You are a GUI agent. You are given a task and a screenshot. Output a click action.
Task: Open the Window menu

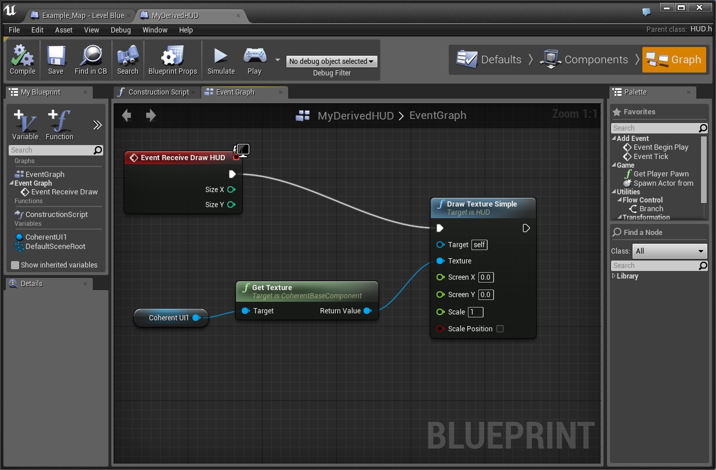tap(155, 30)
